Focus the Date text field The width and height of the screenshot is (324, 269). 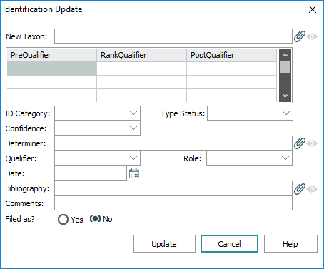coord(91,173)
